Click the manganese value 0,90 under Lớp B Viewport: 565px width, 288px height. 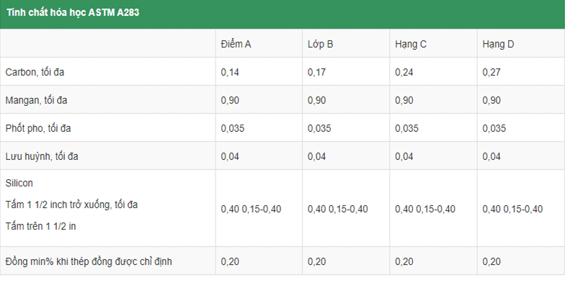coord(317,101)
